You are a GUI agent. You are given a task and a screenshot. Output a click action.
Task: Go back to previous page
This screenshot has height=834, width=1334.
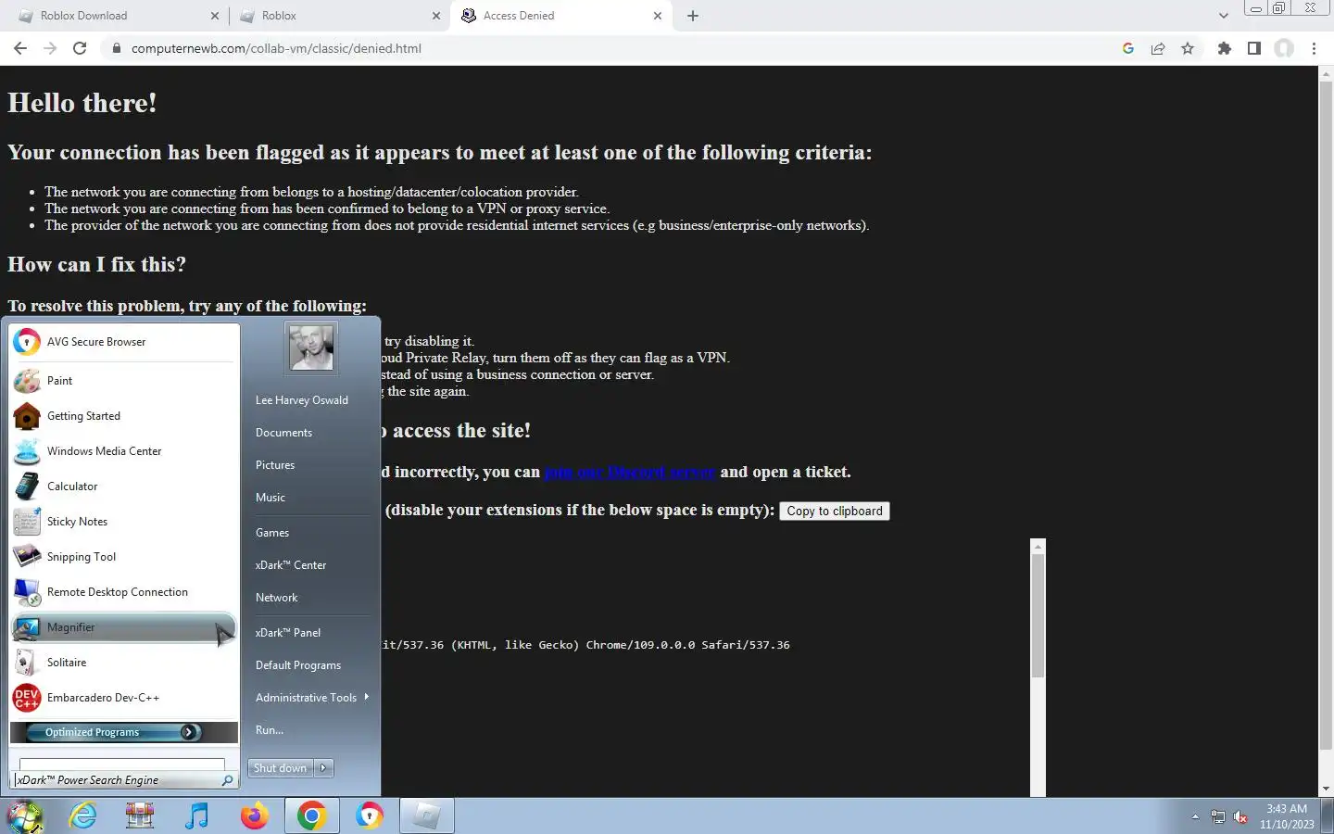pos(20,48)
